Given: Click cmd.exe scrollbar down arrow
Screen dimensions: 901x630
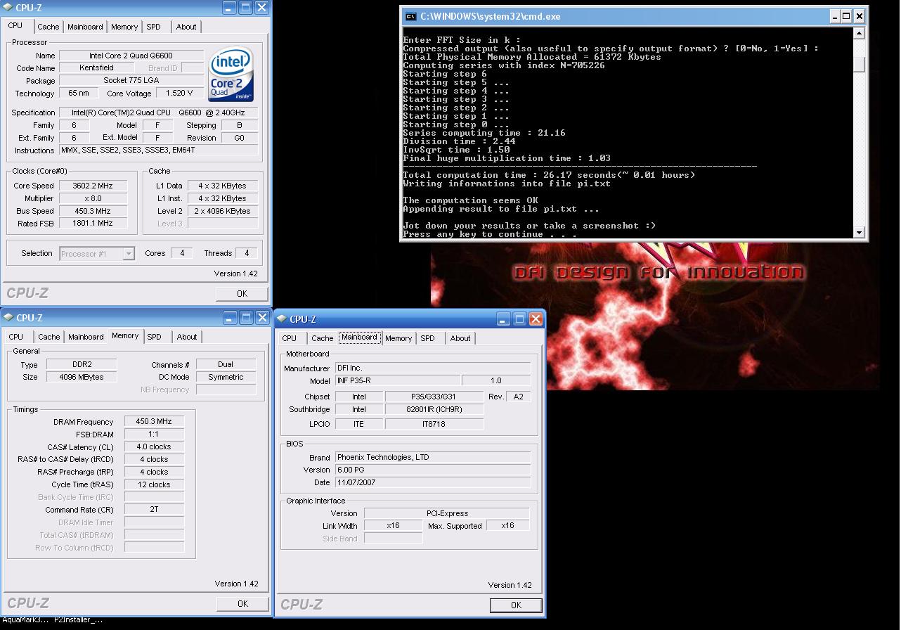Looking at the screenshot, I should tap(859, 232).
